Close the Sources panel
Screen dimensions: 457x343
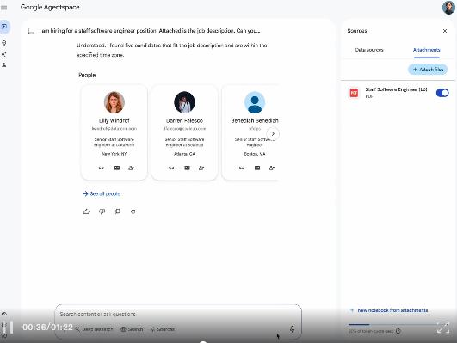[x=445, y=31]
